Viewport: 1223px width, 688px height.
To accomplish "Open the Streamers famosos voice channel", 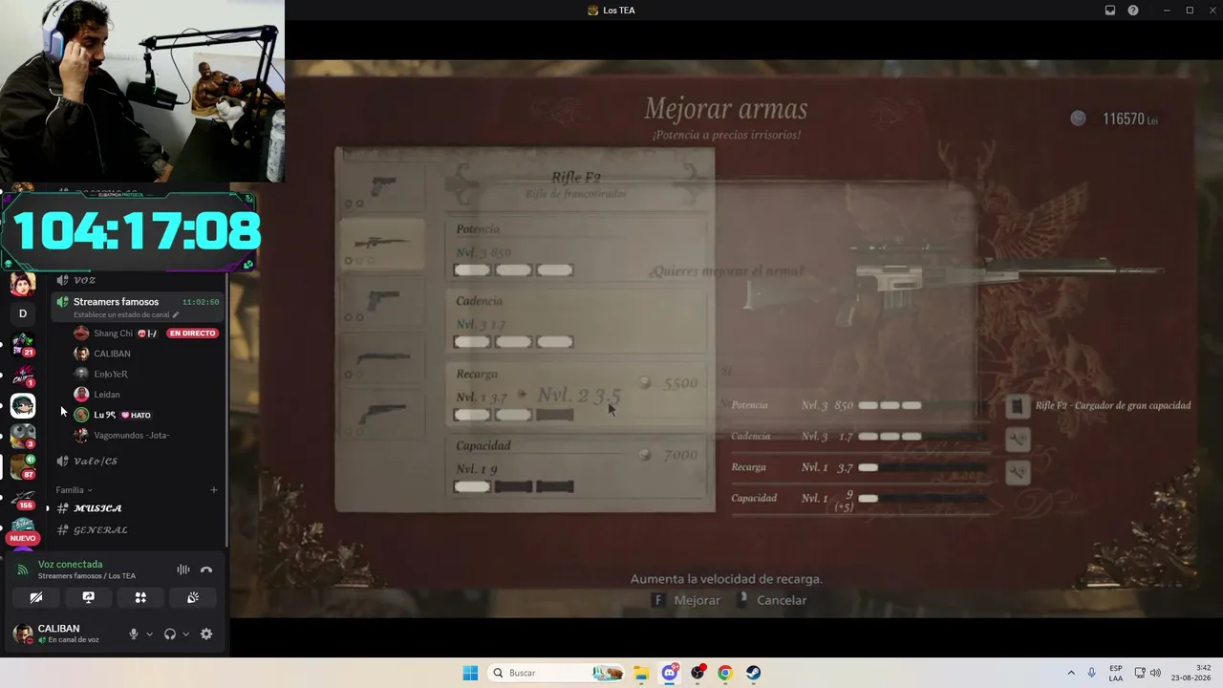I will pos(116,302).
